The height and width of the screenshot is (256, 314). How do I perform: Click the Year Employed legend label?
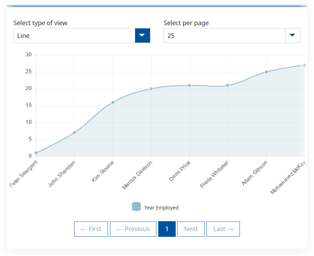point(161,208)
